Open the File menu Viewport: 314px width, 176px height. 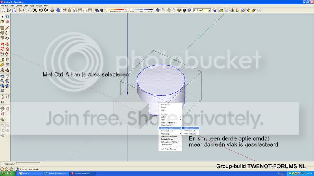2,6
